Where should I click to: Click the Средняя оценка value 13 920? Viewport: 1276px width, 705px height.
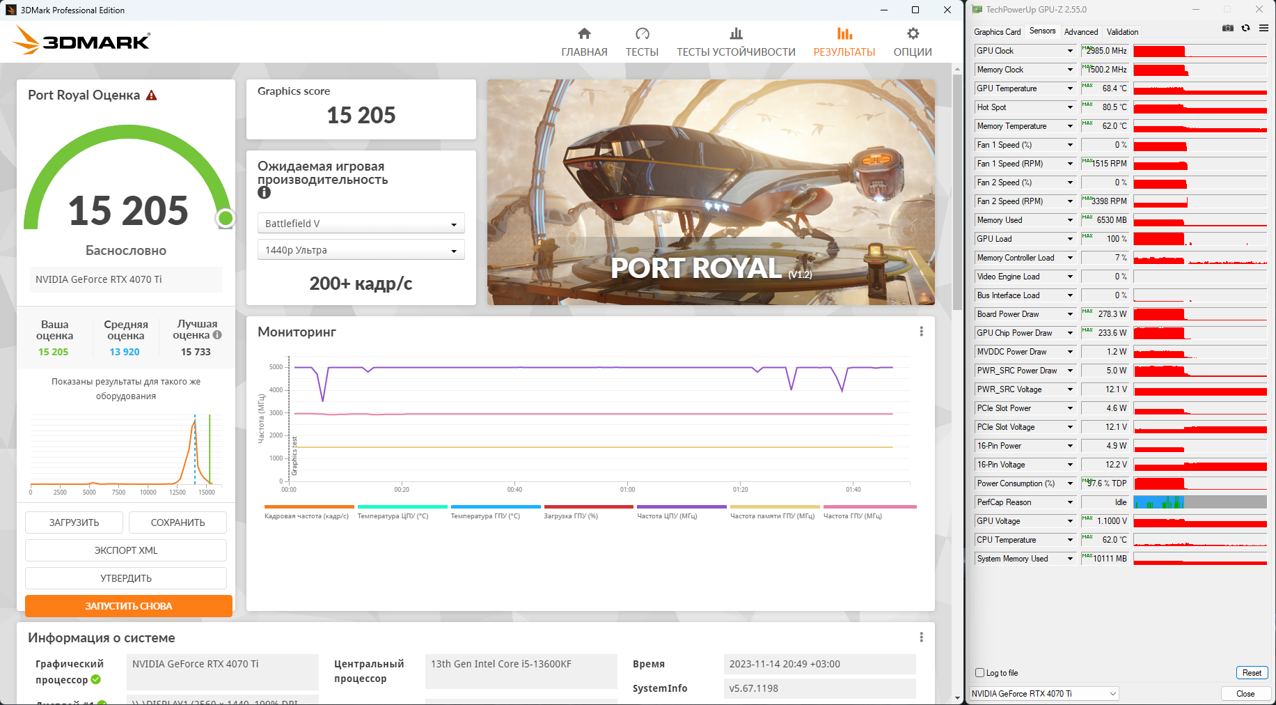[125, 352]
